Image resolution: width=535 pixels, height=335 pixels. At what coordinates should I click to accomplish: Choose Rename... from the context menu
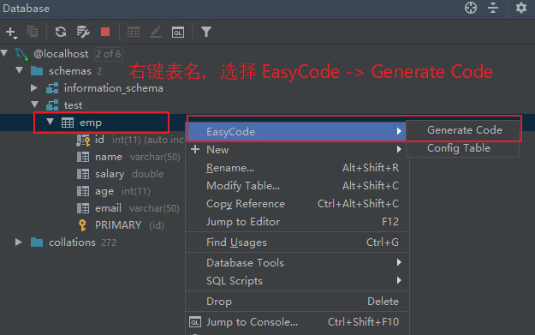[x=297, y=168]
